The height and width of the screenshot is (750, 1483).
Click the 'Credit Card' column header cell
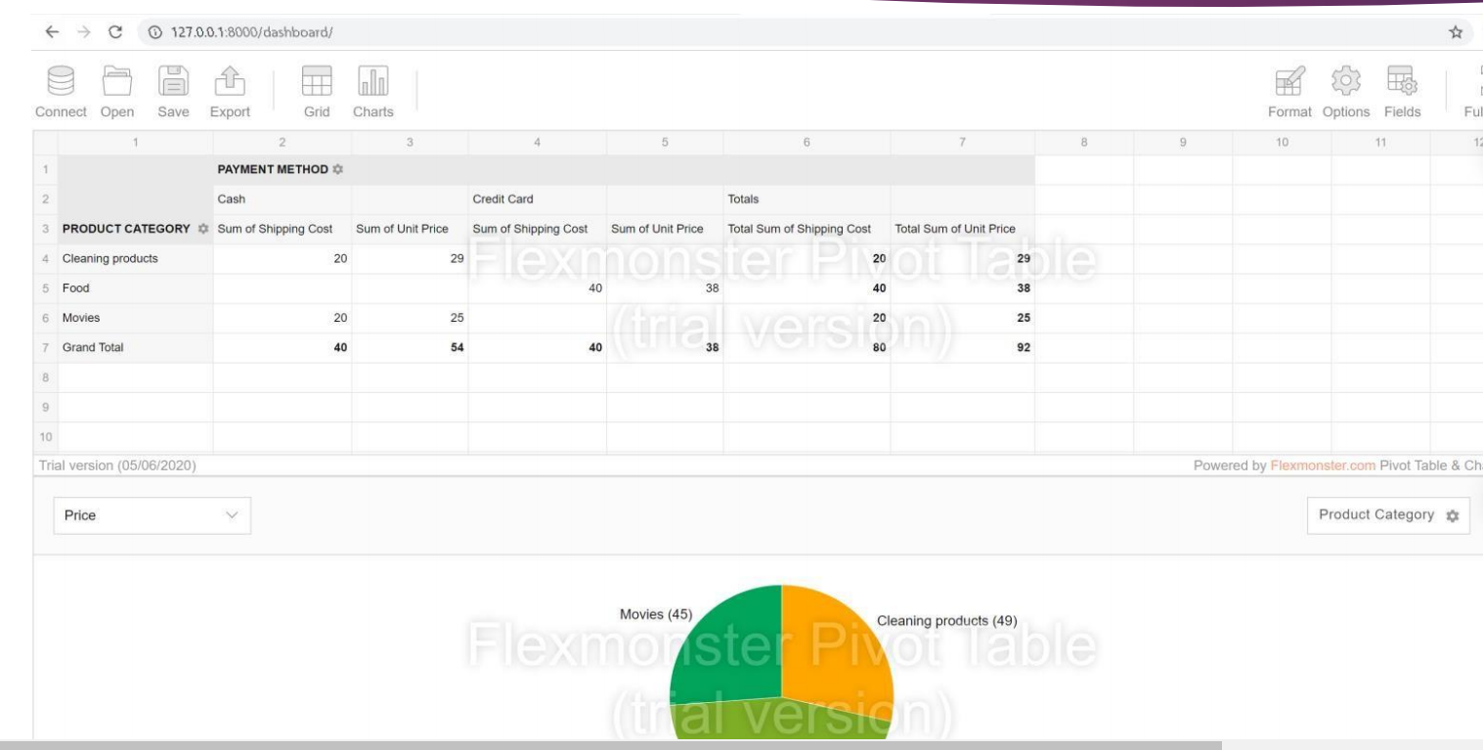point(538,199)
